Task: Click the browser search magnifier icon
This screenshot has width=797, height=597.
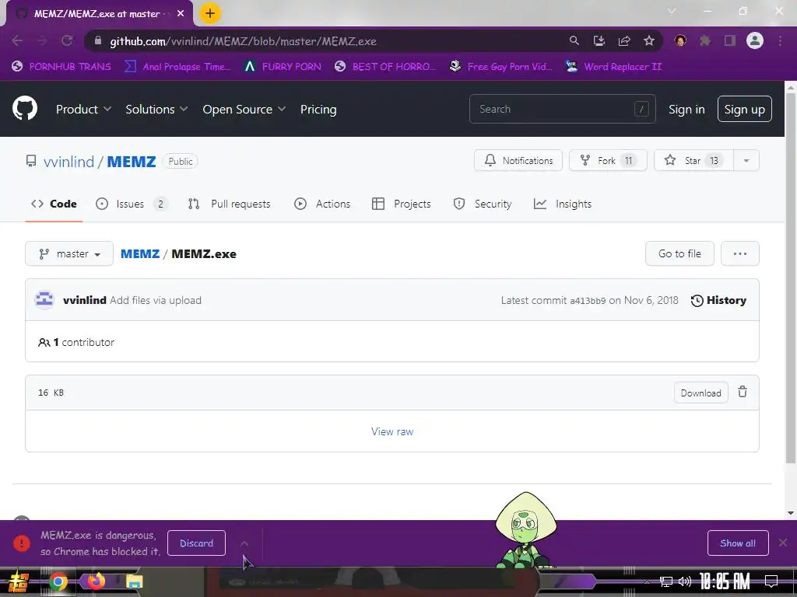Action: pyautogui.click(x=574, y=40)
